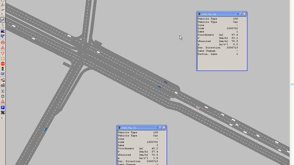Select the inverted red triangle Priority Rules tool
This screenshot has width=294, height=165.
click(3, 53)
